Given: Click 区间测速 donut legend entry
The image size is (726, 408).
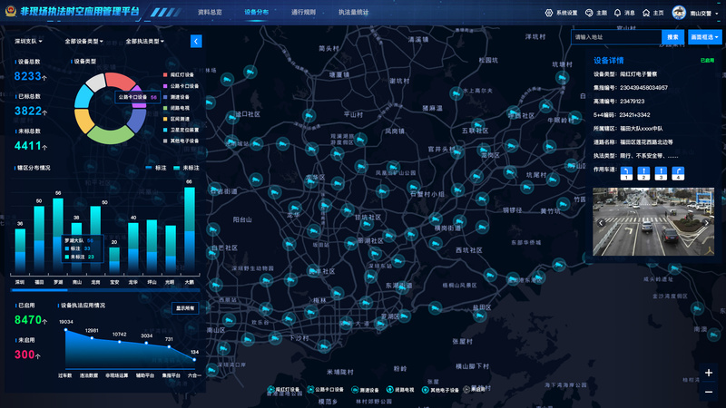Looking at the screenshot, I should pos(176,119).
